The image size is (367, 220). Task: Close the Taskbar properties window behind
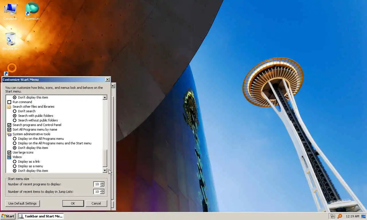click(113, 86)
